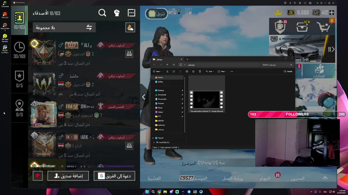Select Music in Explorer sidebar
This screenshot has width=348, height=195.
[x=160, y=108]
